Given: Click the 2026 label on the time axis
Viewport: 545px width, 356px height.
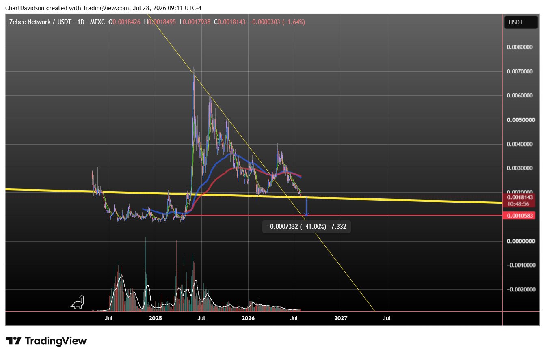Looking at the screenshot, I should click(248, 319).
